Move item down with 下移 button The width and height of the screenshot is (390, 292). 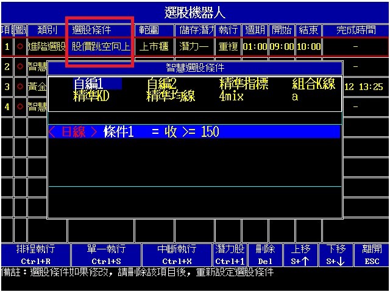point(336,255)
